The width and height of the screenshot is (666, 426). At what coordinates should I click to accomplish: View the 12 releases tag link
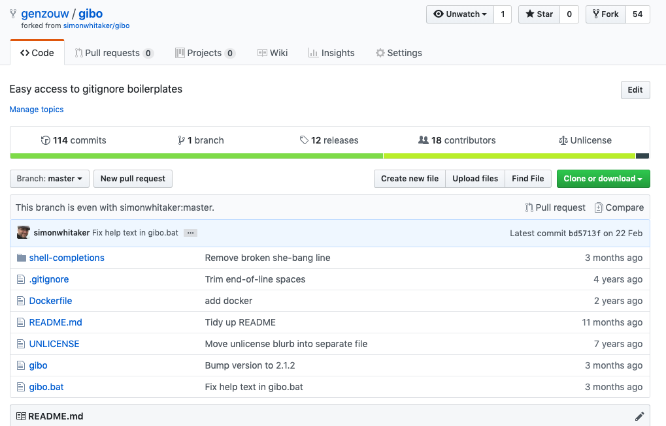[329, 140]
